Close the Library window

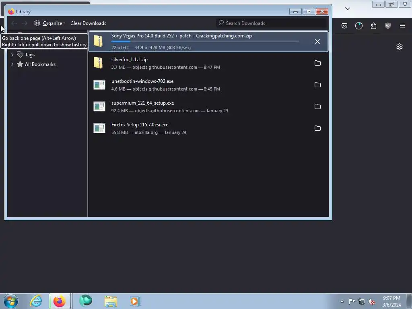click(x=322, y=12)
